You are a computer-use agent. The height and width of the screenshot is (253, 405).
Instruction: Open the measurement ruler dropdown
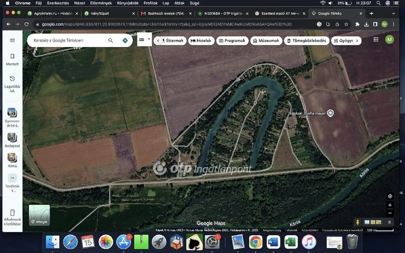144,40
